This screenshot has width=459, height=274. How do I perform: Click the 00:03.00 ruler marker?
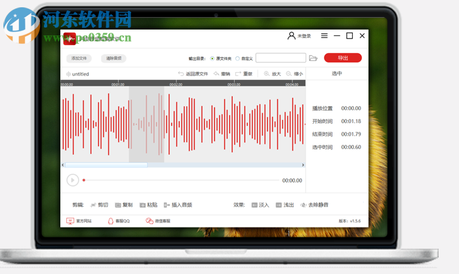point(234,85)
